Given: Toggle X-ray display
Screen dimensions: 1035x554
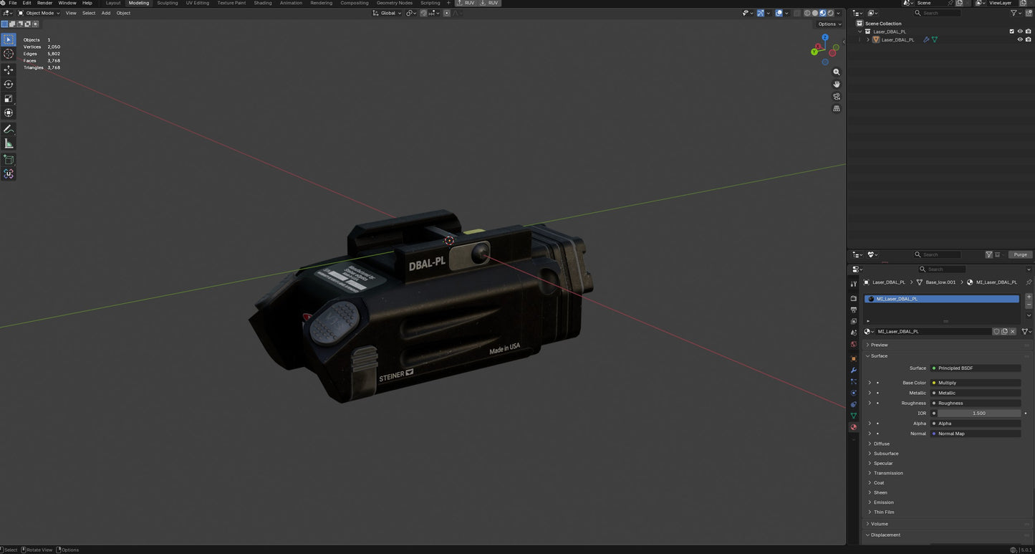Looking at the screenshot, I should (797, 13).
